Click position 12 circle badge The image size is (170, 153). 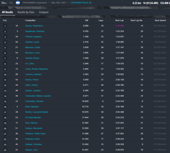click(x=5, y=85)
